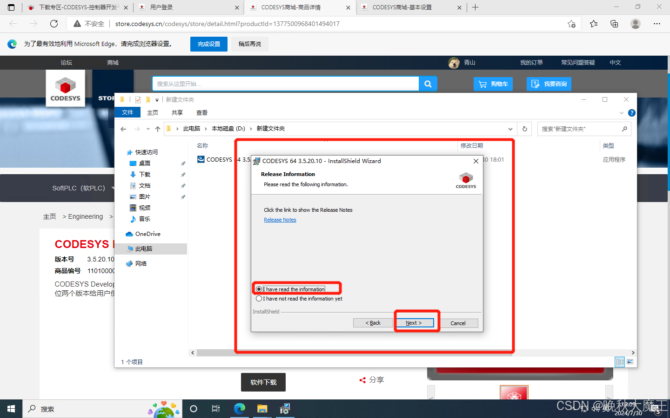Screen dimensions: 670x418
Task: Open File Explorer from the taskbar
Action: [x=262, y=409]
